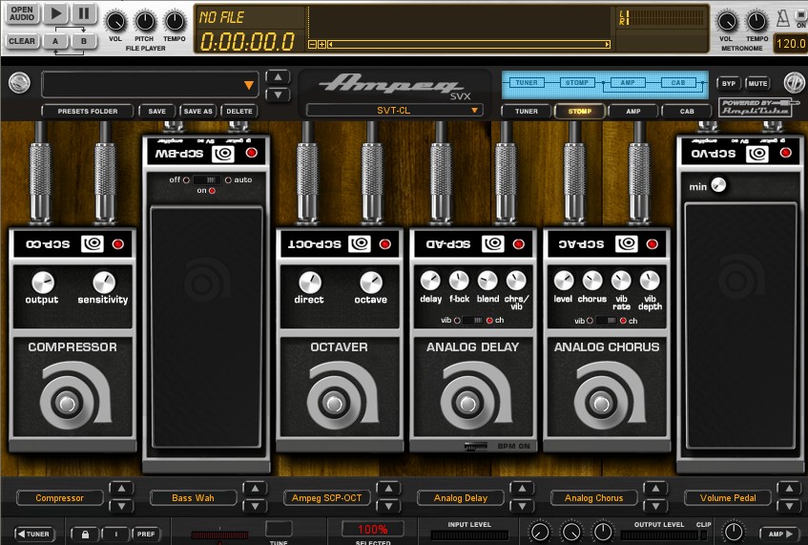The image size is (808, 545).
Task: Set loop point B
Action: tap(84, 41)
